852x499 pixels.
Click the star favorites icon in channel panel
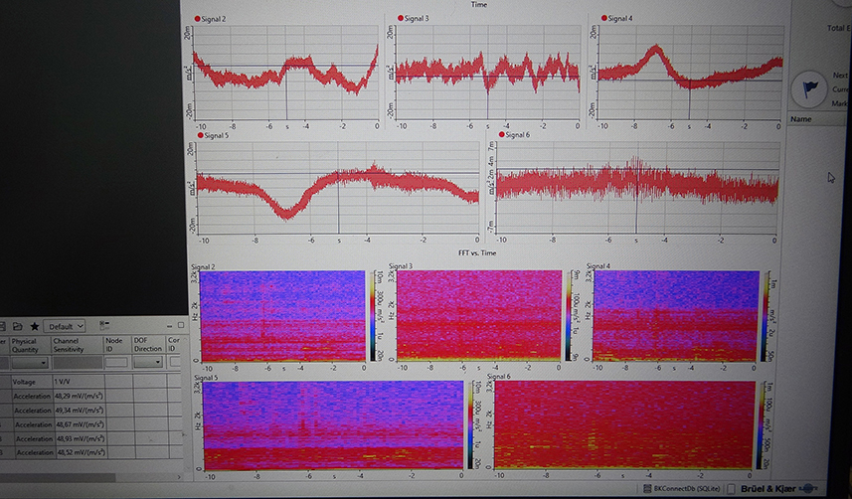pyautogui.click(x=35, y=326)
